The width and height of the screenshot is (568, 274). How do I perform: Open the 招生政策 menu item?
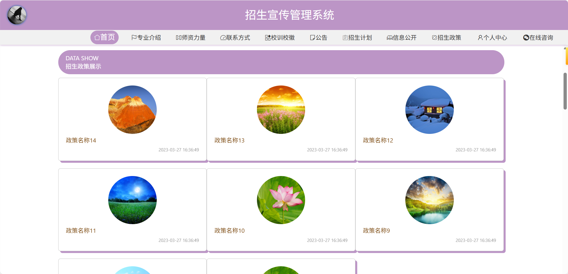pyautogui.click(x=446, y=38)
